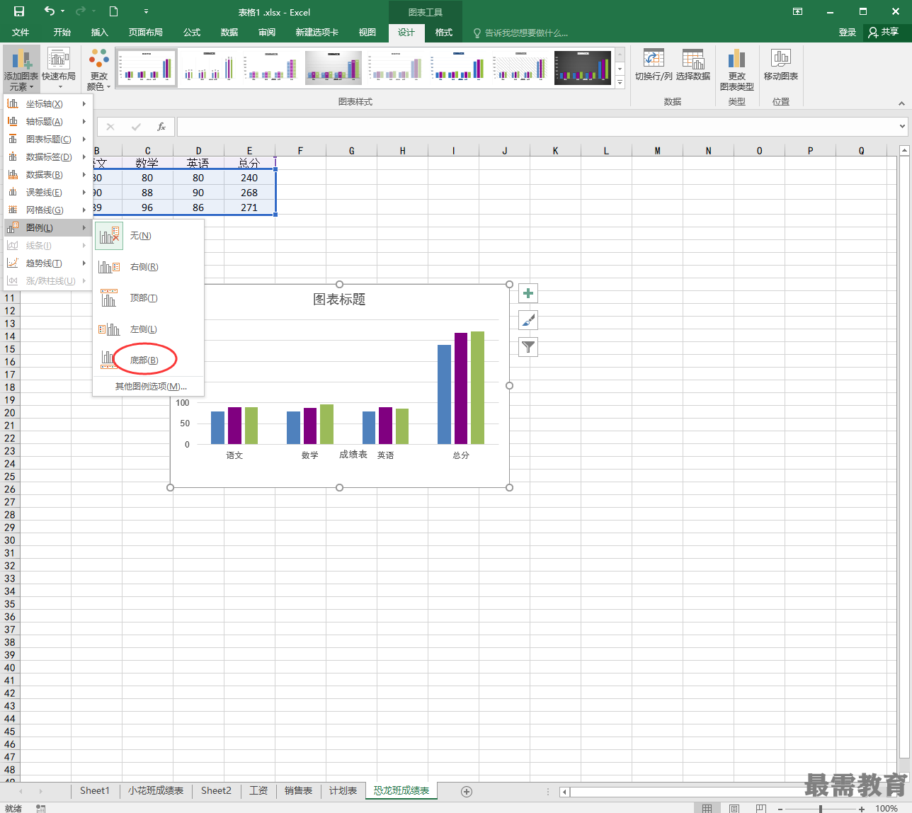This screenshot has width=912, height=813.
Task: Switch to Page Layout view icon in the status bar
Action: [734, 808]
